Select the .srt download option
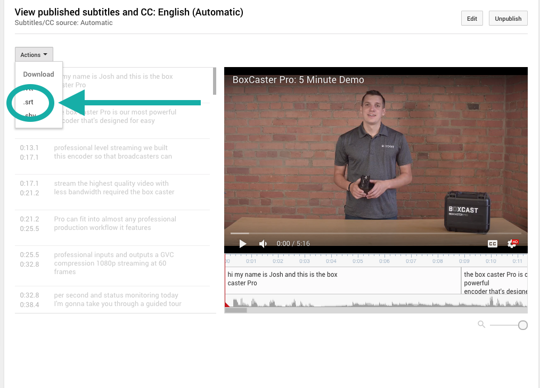Image resolution: width=540 pixels, height=388 pixels. pos(29,102)
